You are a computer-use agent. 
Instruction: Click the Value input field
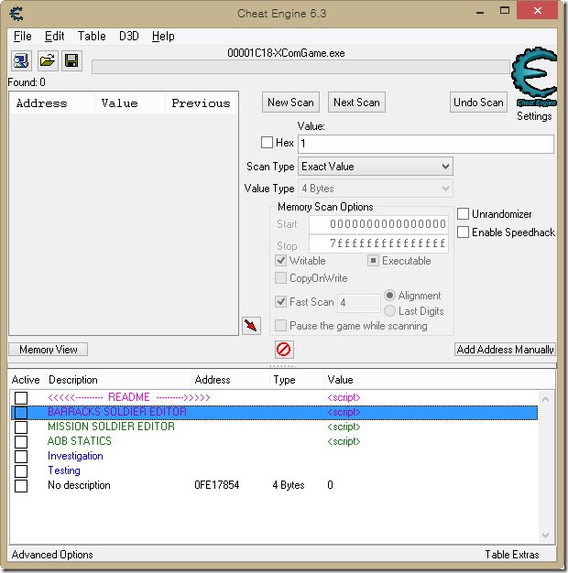pyautogui.click(x=426, y=144)
